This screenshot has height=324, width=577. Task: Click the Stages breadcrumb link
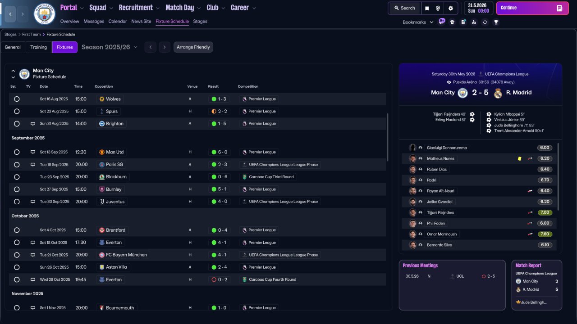pyautogui.click(x=10, y=34)
